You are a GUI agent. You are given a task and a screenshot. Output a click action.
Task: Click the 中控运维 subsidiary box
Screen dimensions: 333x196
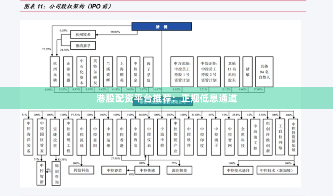[108, 137]
